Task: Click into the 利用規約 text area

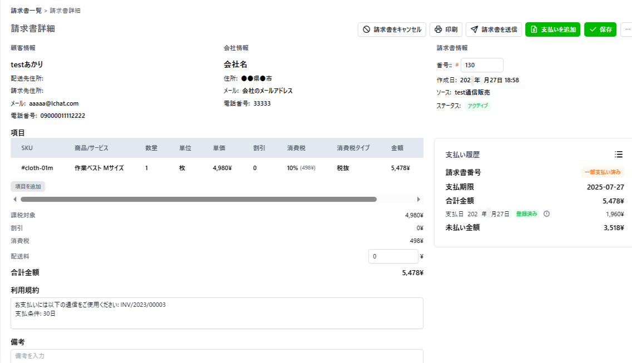Action: 217,313
